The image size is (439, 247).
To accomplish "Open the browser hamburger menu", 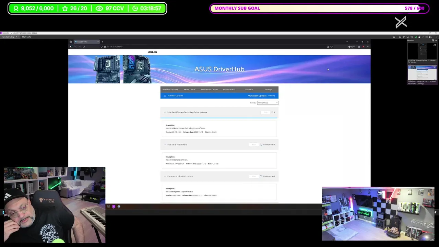I will (368, 47).
